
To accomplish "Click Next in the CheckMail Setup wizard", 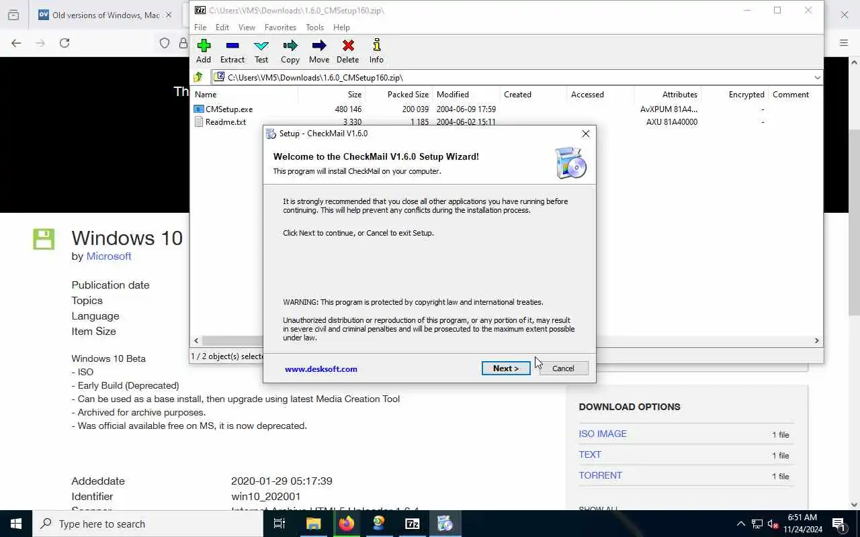I will click(x=506, y=368).
